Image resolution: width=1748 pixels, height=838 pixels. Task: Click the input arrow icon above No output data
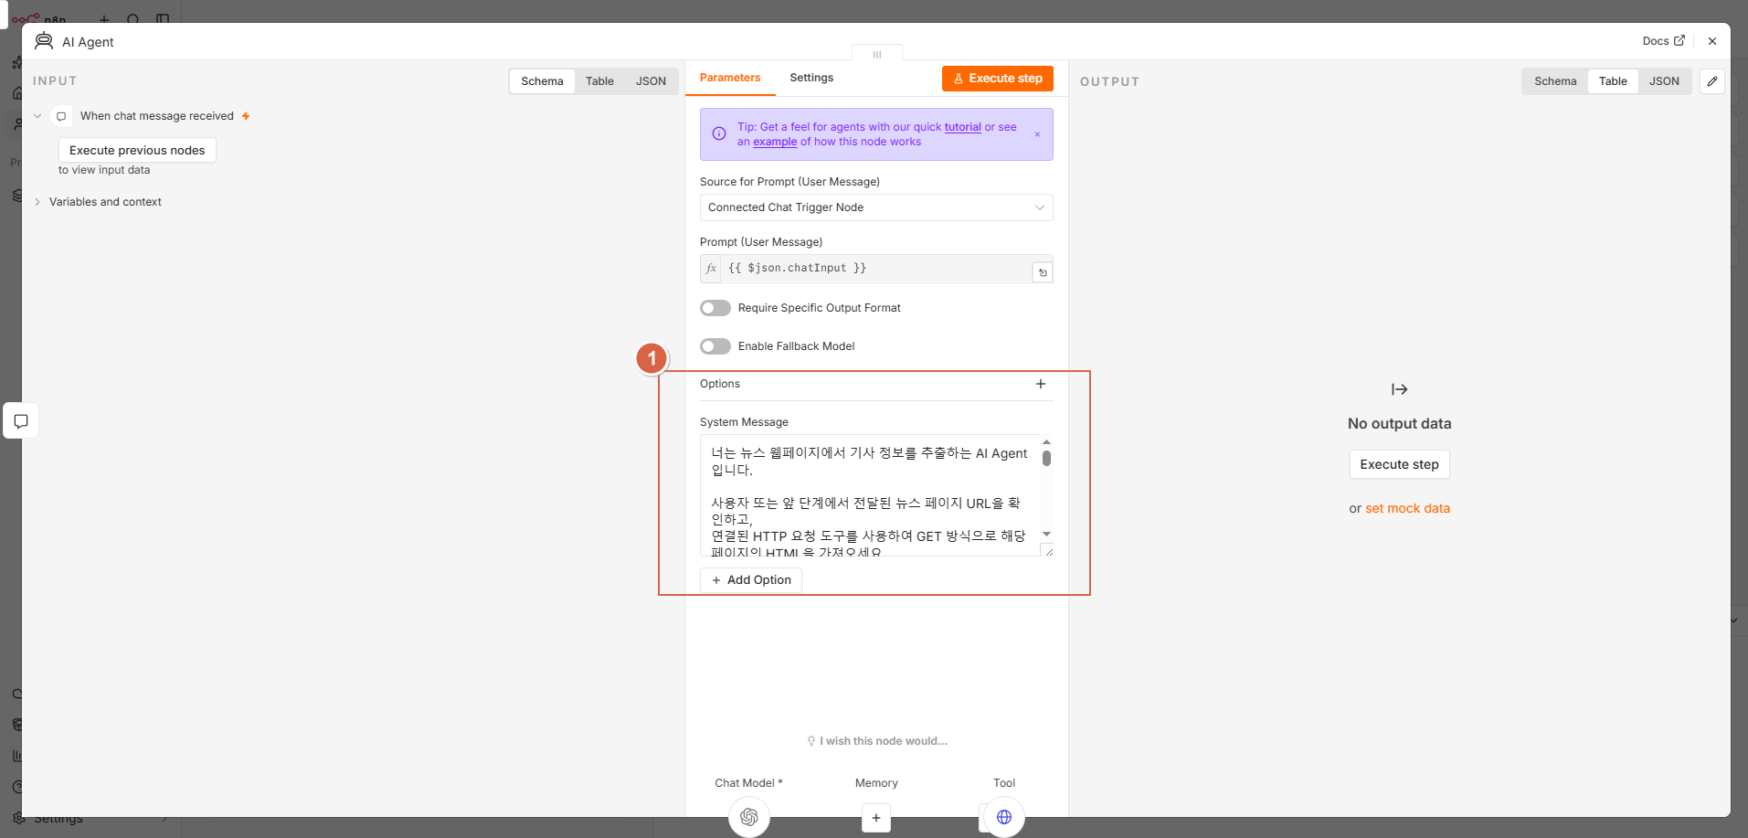(x=1399, y=389)
